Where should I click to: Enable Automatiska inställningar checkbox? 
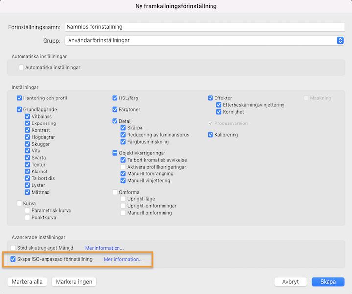pos(21,67)
